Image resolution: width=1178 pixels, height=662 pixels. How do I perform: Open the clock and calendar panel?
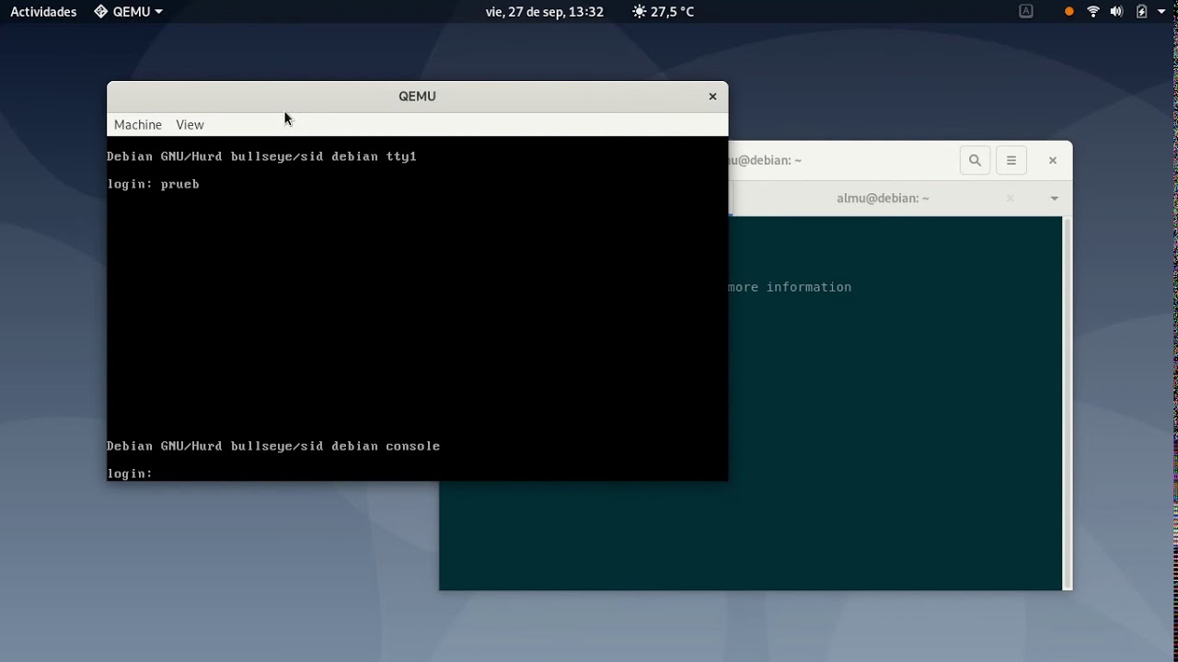pyautogui.click(x=545, y=12)
